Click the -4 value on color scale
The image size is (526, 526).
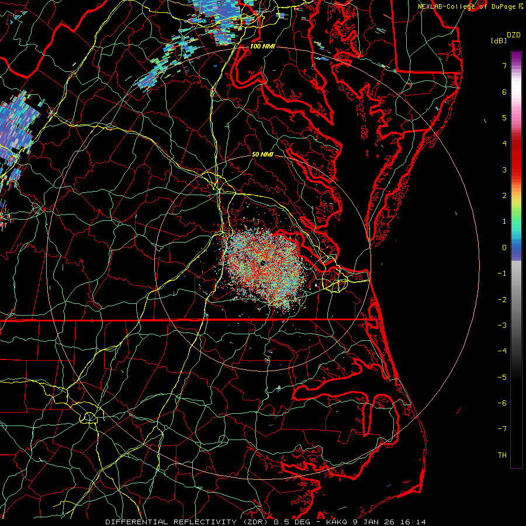(x=502, y=351)
